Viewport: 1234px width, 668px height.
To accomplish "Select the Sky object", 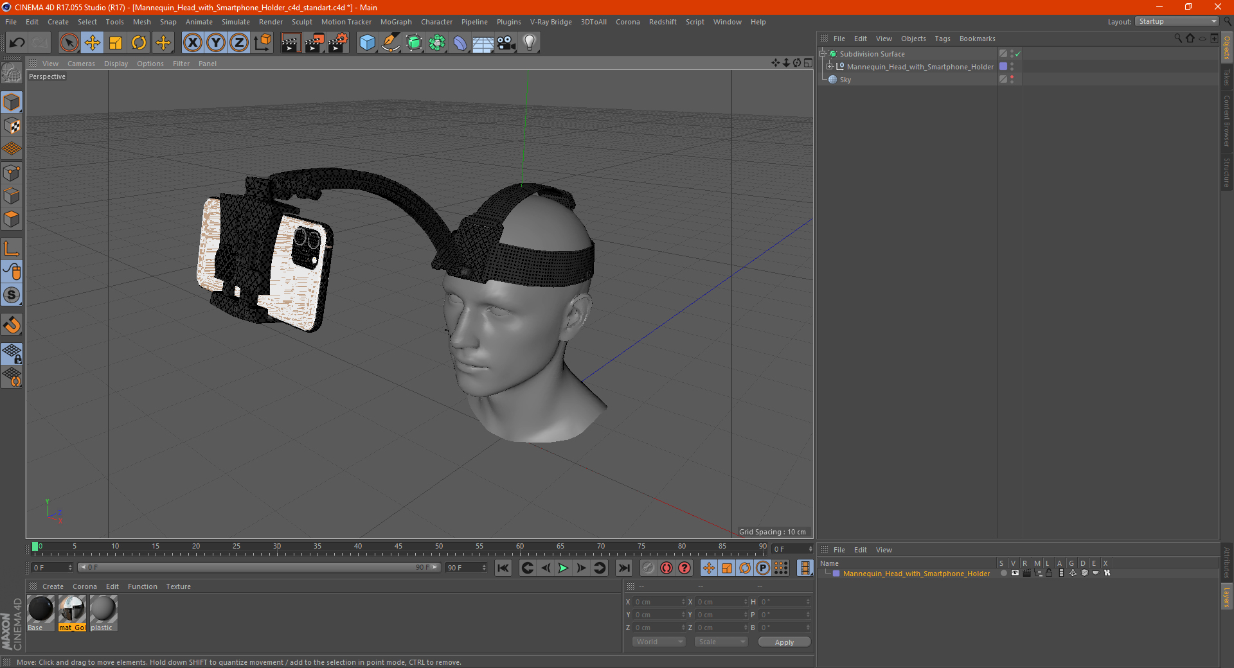I will coord(845,80).
